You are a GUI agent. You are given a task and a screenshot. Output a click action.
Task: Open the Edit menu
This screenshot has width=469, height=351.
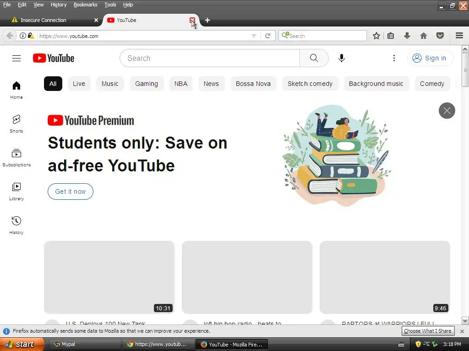22,5
